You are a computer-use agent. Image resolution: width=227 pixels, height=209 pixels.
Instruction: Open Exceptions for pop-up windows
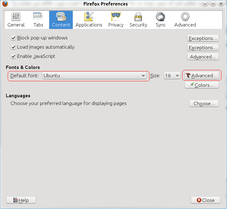click(203, 38)
